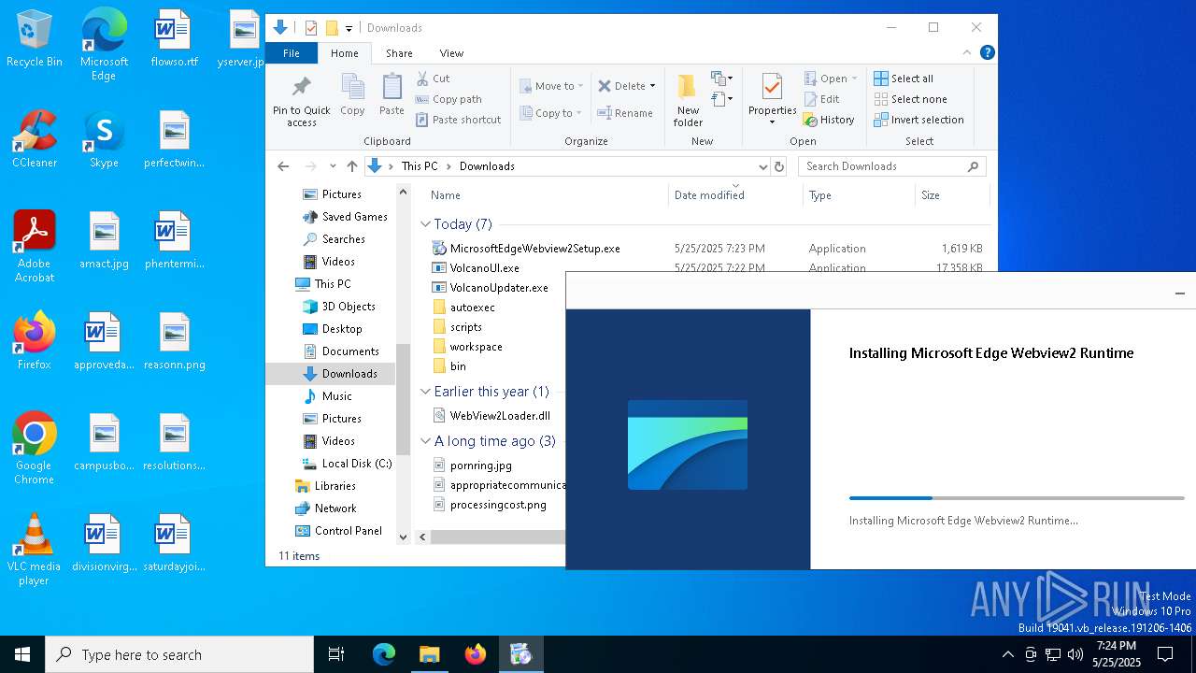This screenshot has width=1196, height=673.
Task: Click Firefox icon in taskbar
Action: (476, 654)
